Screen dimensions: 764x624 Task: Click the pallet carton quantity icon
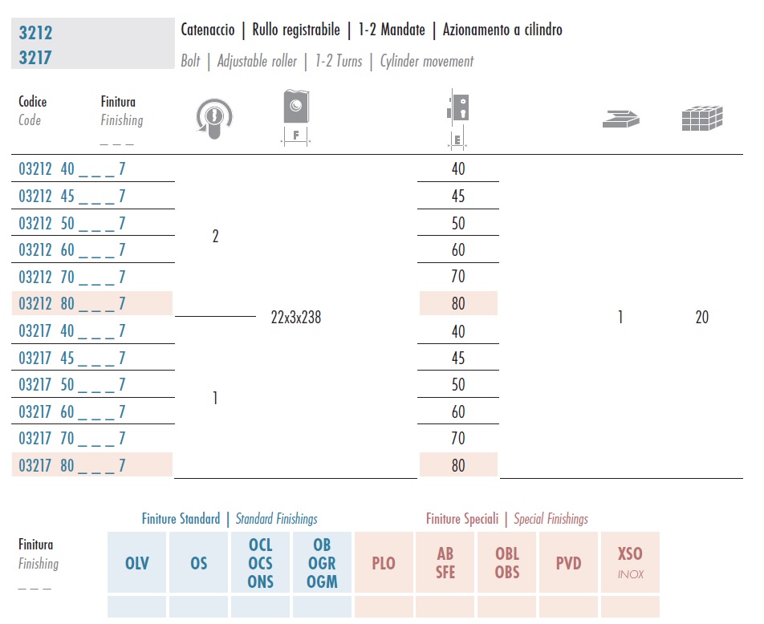tap(701, 119)
